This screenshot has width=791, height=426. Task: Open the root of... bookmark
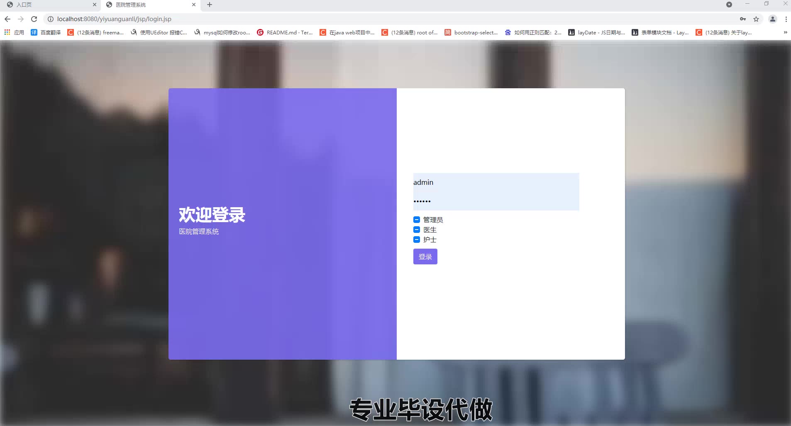(410, 32)
